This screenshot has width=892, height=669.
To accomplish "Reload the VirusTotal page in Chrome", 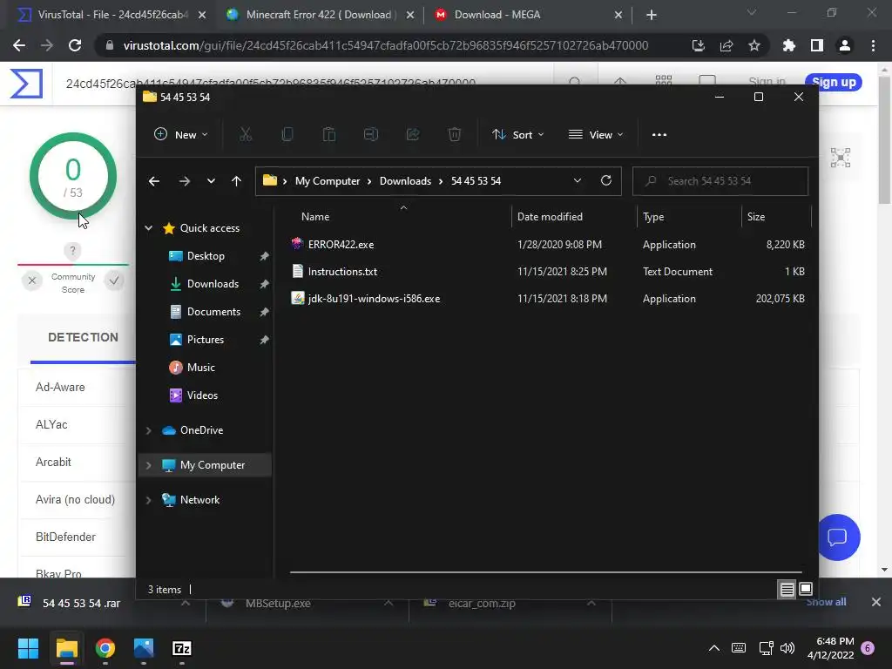I will point(75,45).
